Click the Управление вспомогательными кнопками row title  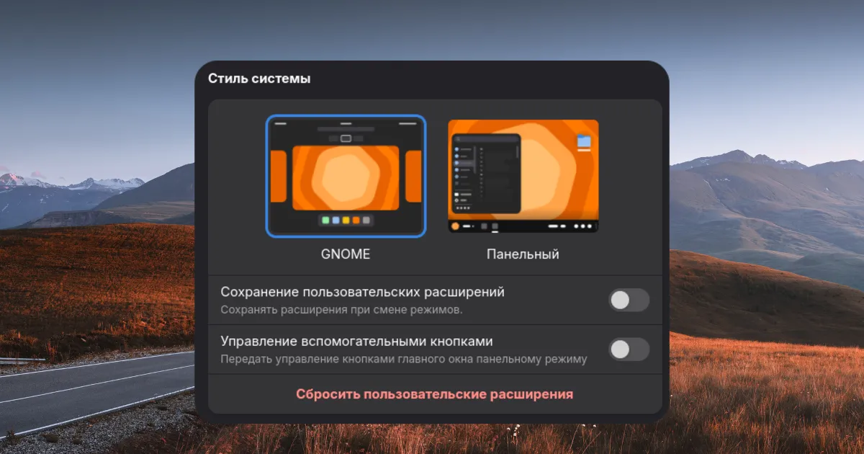(x=356, y=342)
